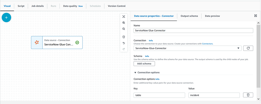Viewport: 261px width, 104px height.
Task: Click the Add schema button
Action: pos(144,64)
